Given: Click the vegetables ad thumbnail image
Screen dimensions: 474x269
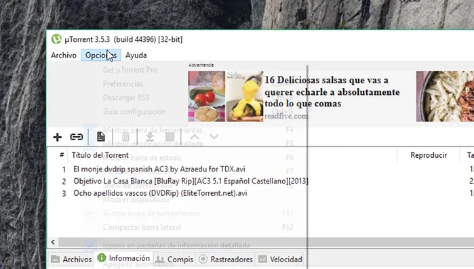Looking at the screenshot, I should pyautogui.click(x=206, y=96).
